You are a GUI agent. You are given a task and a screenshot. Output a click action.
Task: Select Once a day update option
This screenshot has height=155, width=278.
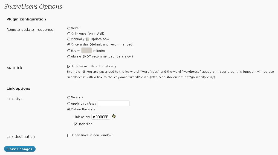[x=69, y=45]
